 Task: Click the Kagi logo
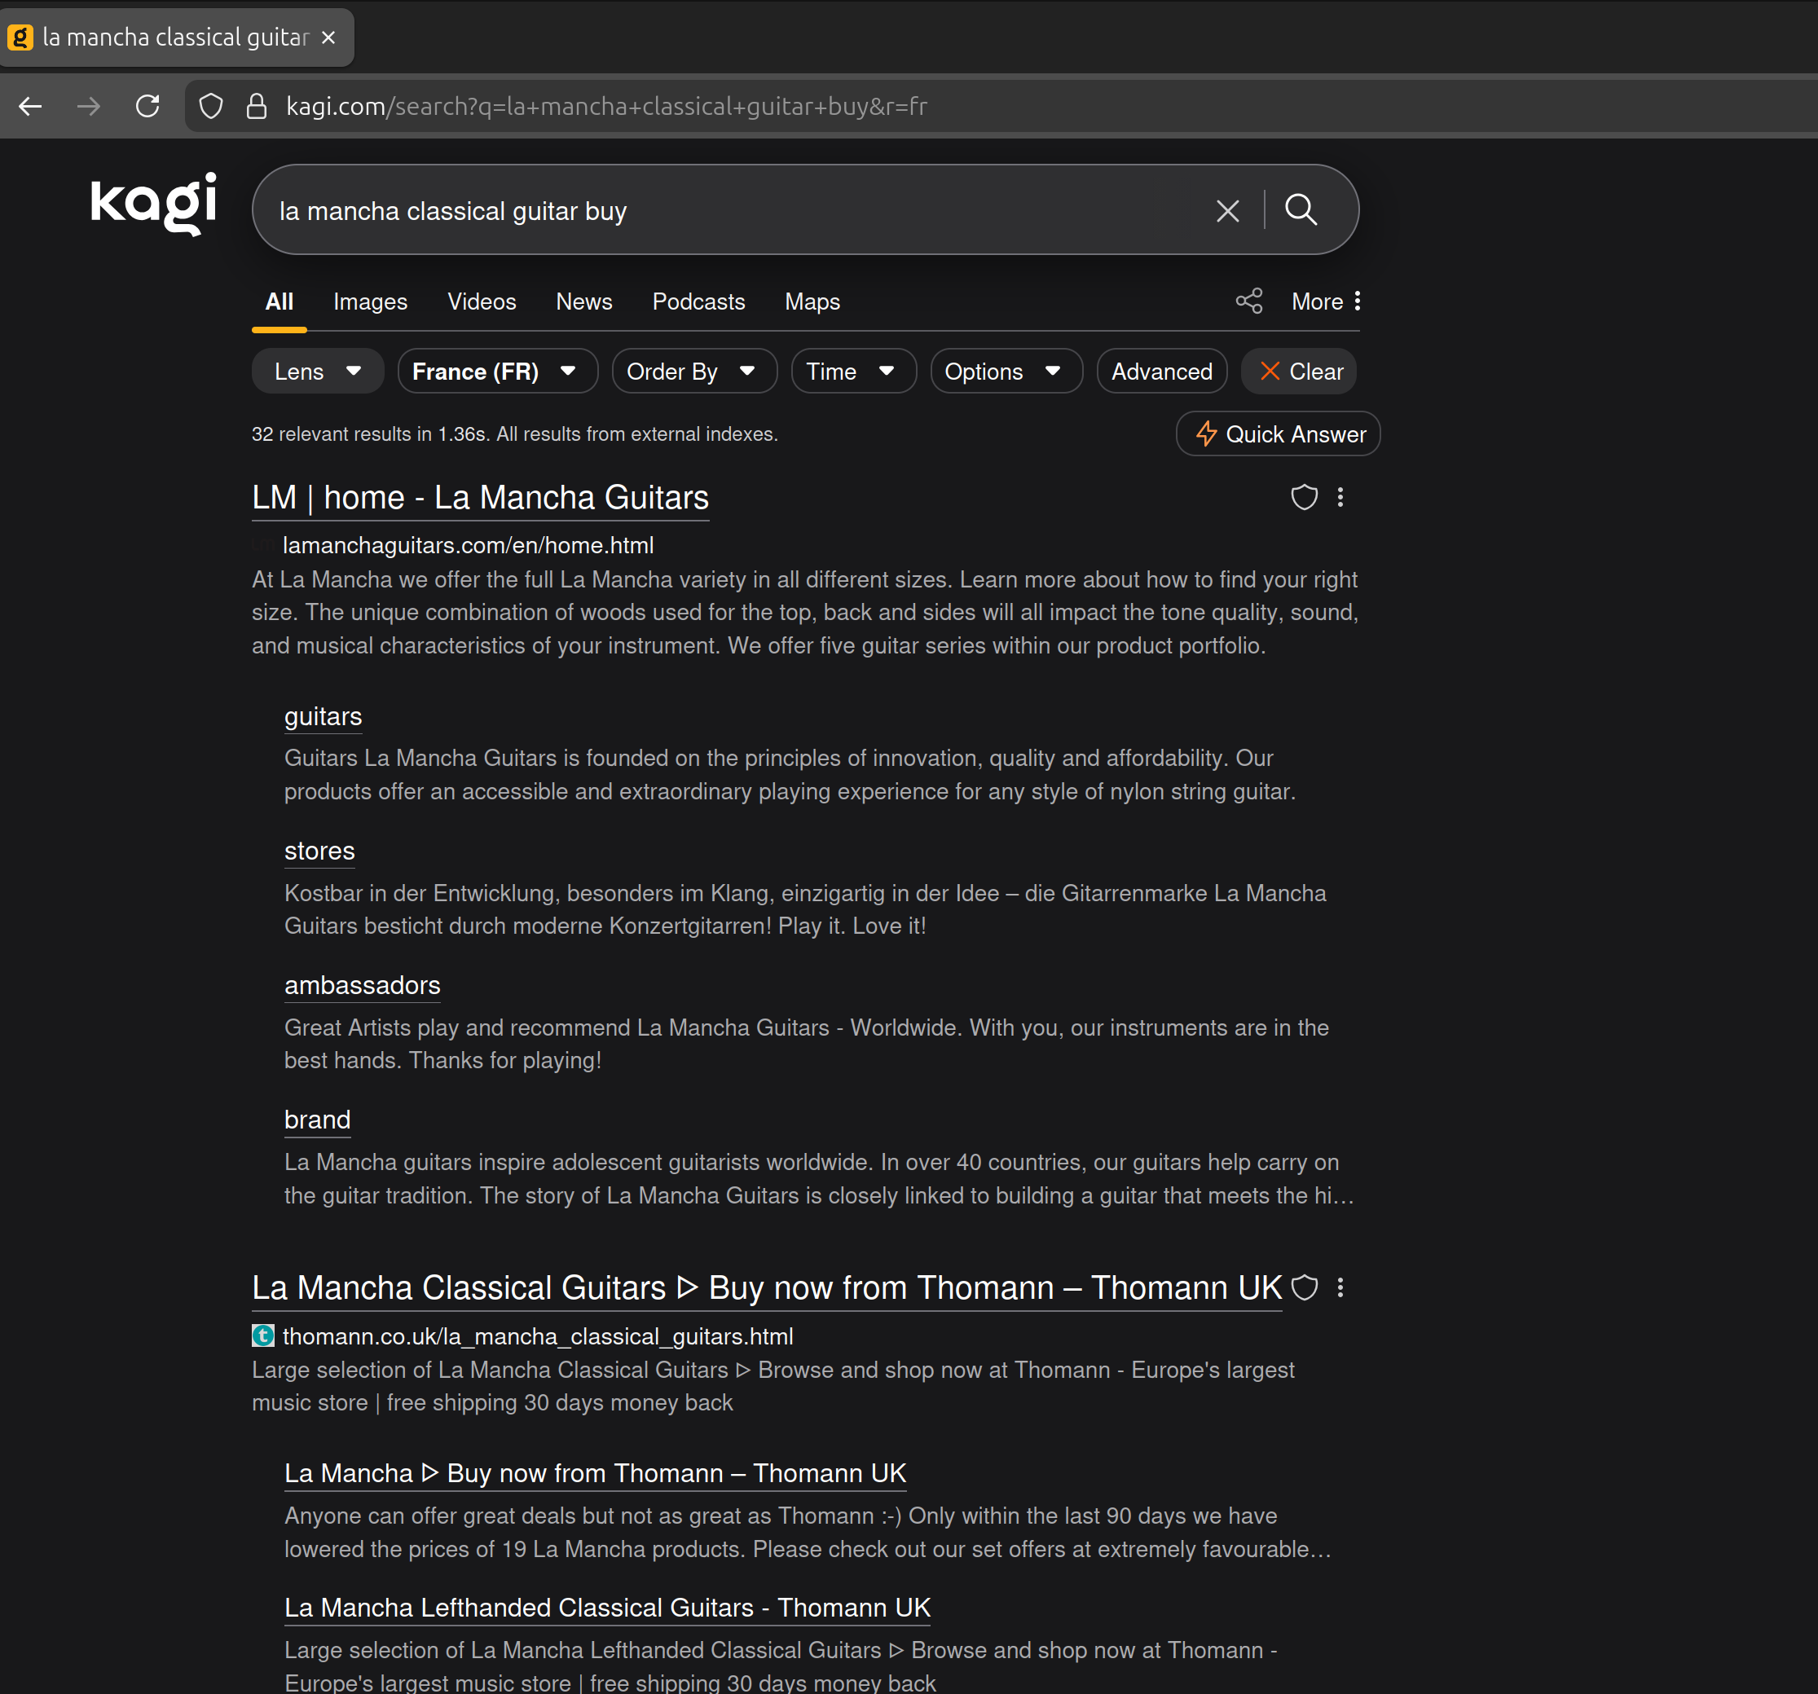point(154,203)
